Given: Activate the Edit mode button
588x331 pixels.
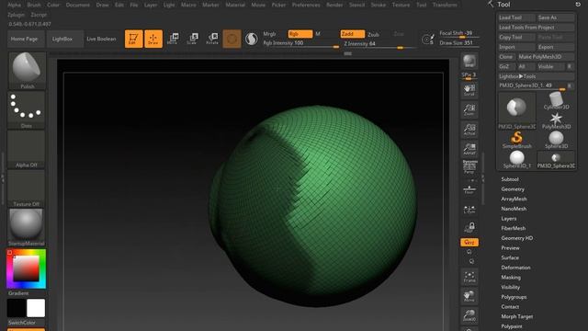Looking at the screenshot, I should pyautogui.click(x=133, y=39).
